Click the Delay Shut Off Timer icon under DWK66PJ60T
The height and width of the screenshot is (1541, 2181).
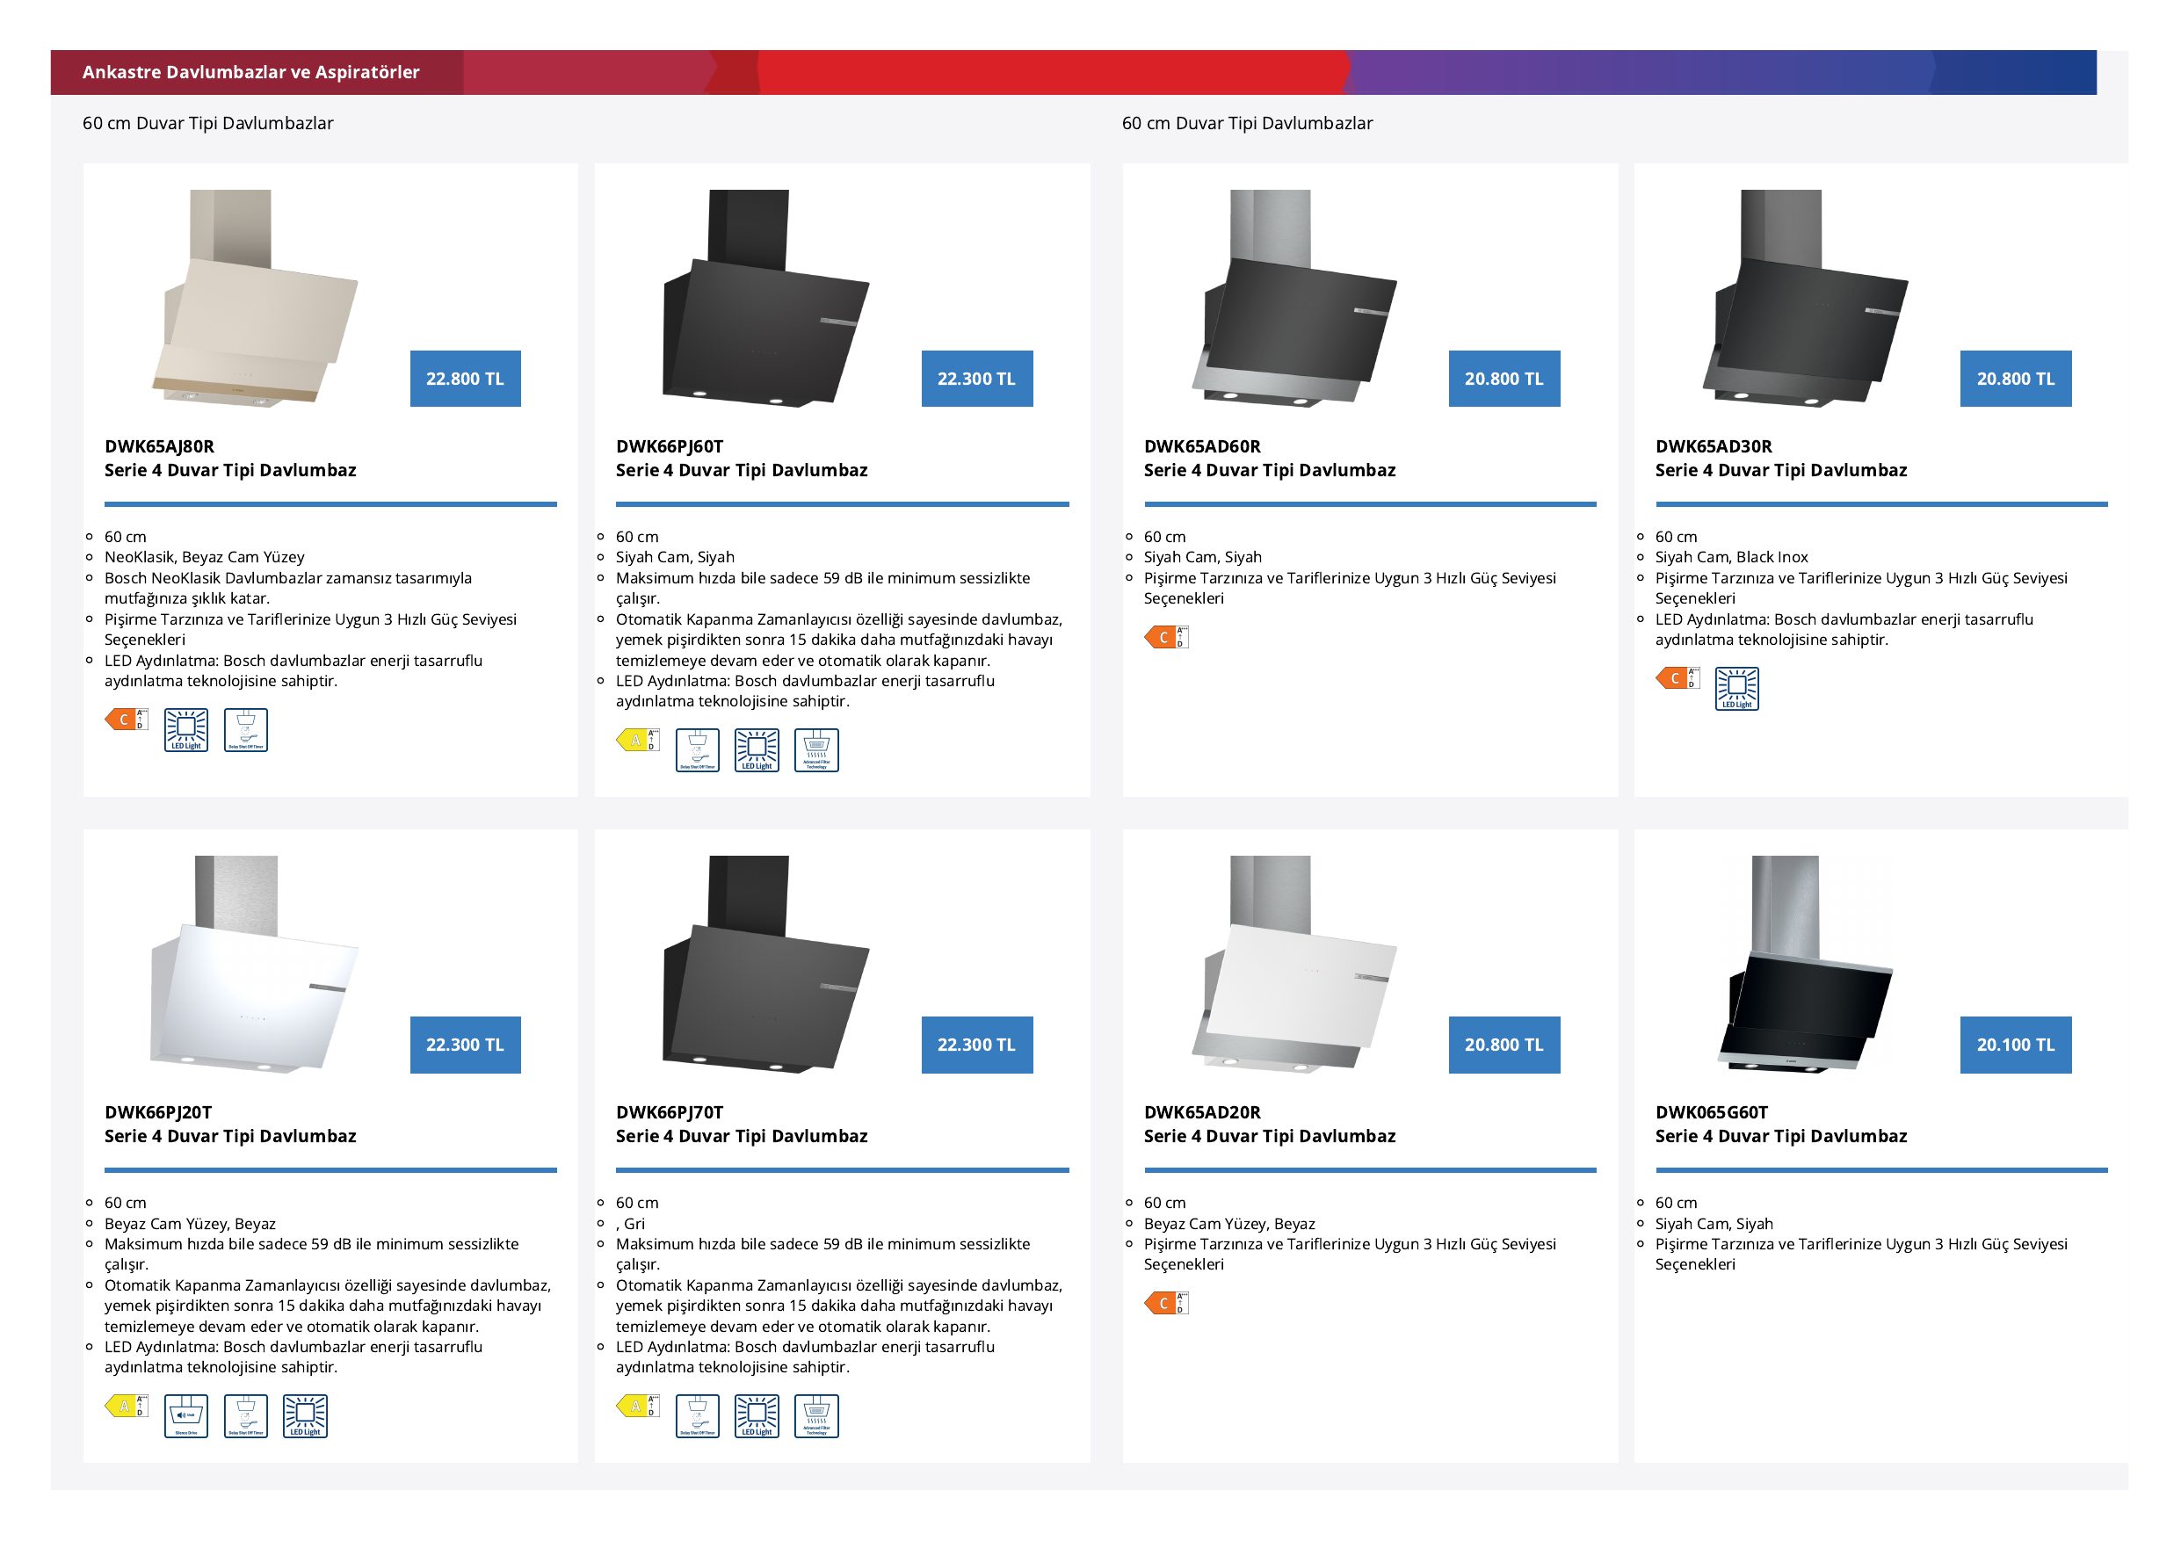tap(699, 750)
